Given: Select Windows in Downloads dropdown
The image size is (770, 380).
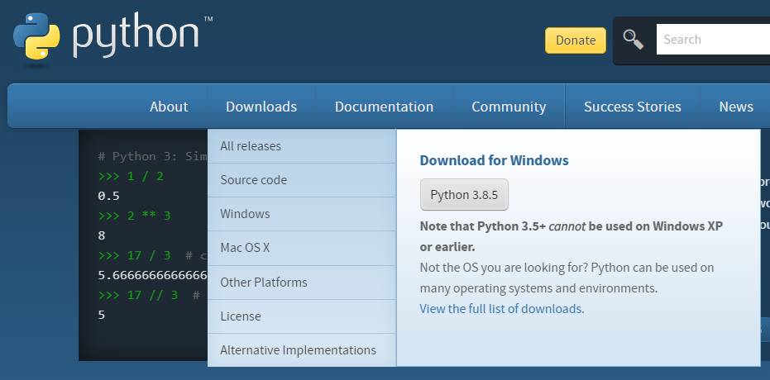Looking at the screenshot, I should 302,214.
